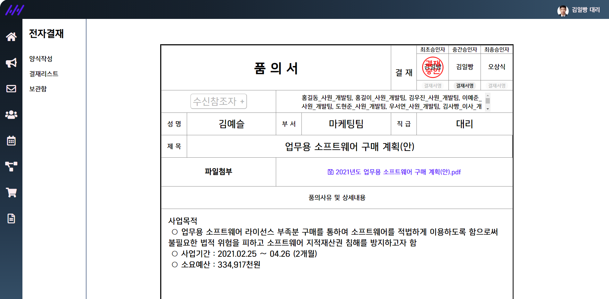The image size is (609, 299).
Task: Open the people group icon
Action: pos(11,115)
